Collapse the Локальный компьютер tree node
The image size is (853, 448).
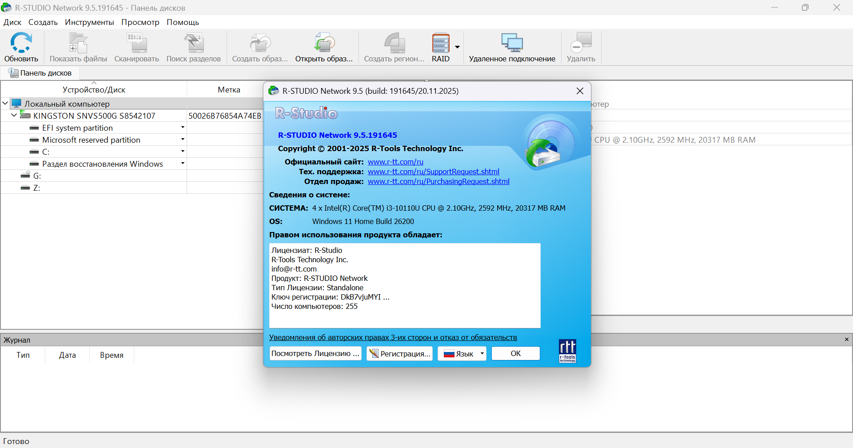click(x=5, y=104)
